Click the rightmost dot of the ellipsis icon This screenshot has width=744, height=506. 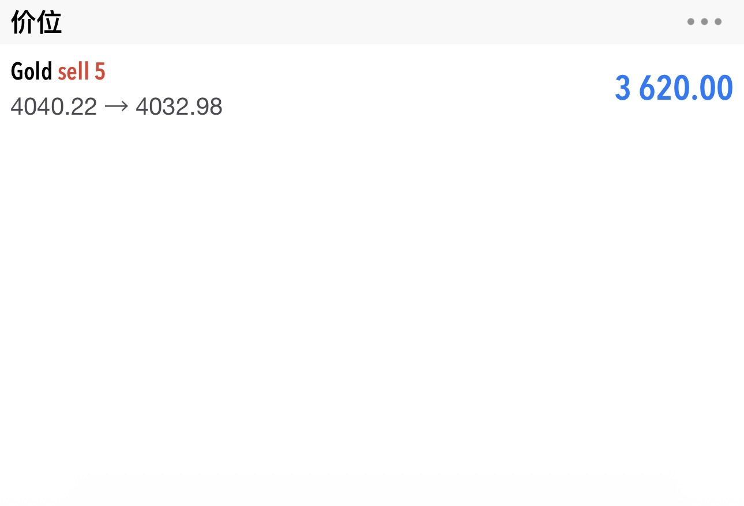coord(718,22)
